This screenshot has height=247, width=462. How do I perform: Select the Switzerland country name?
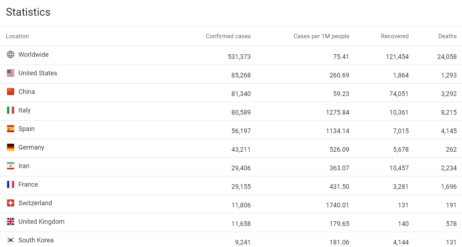pos(35,203)
